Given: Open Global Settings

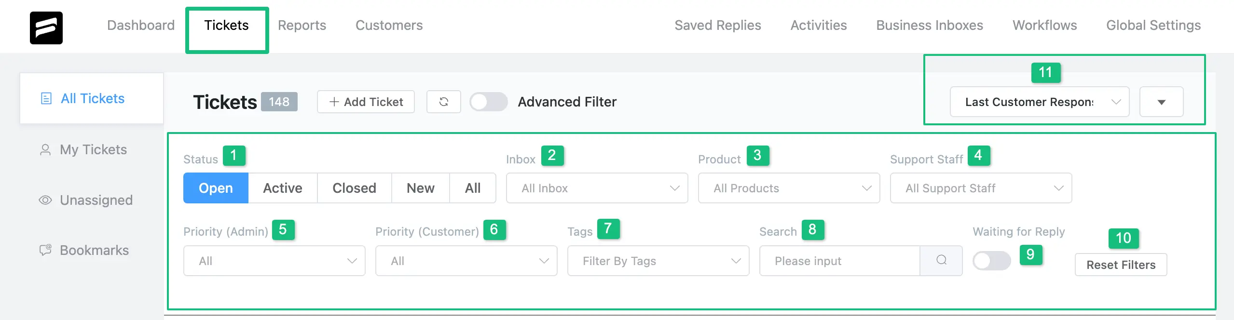Looking at the screenshot, I should [x=1153, y=25].
